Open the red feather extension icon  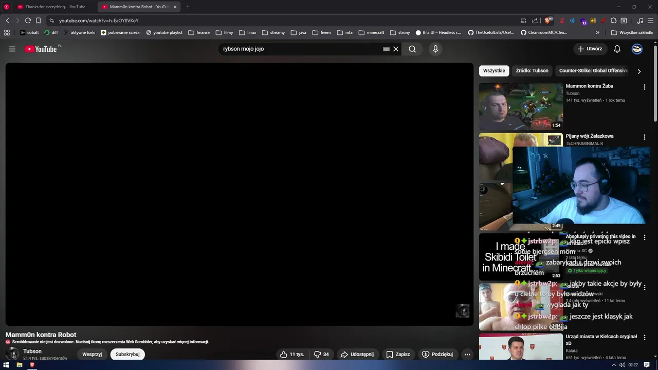click(604, 21)
